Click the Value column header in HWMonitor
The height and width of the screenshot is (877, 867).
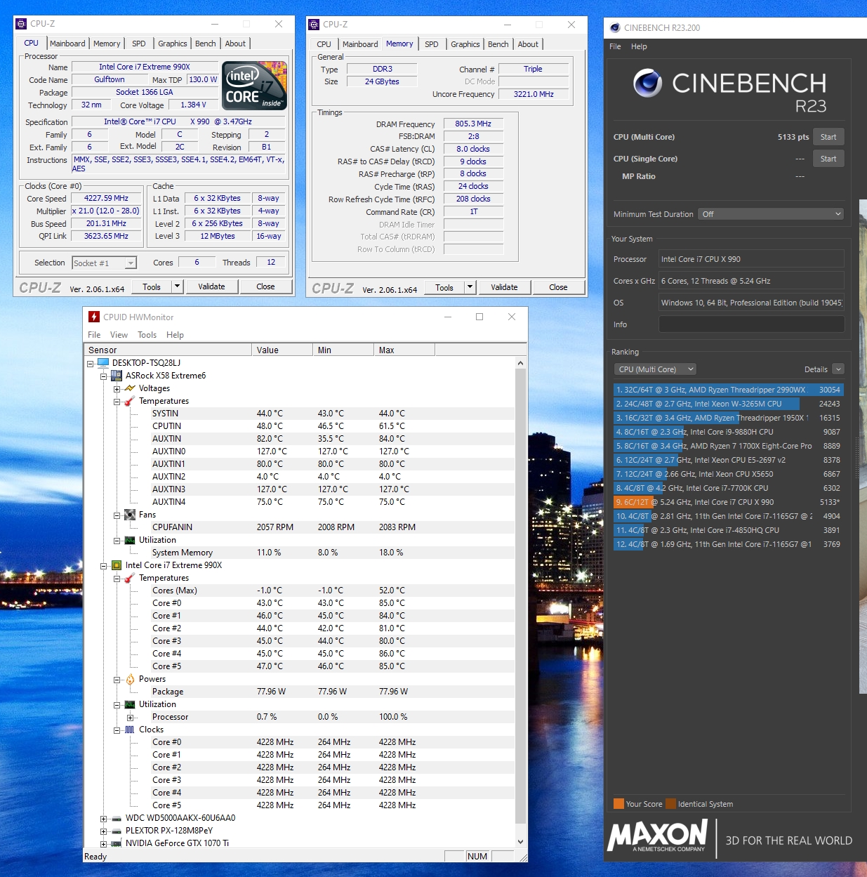pyautogui.click(x=282, y=350)
